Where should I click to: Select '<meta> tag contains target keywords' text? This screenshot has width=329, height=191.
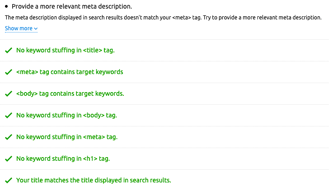70,72
